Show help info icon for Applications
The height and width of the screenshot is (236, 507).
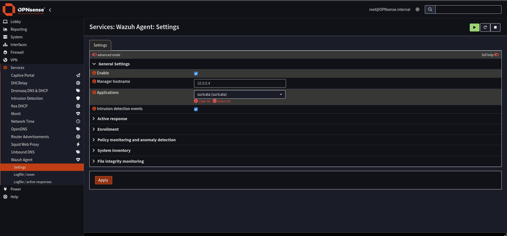coord(94,92)
